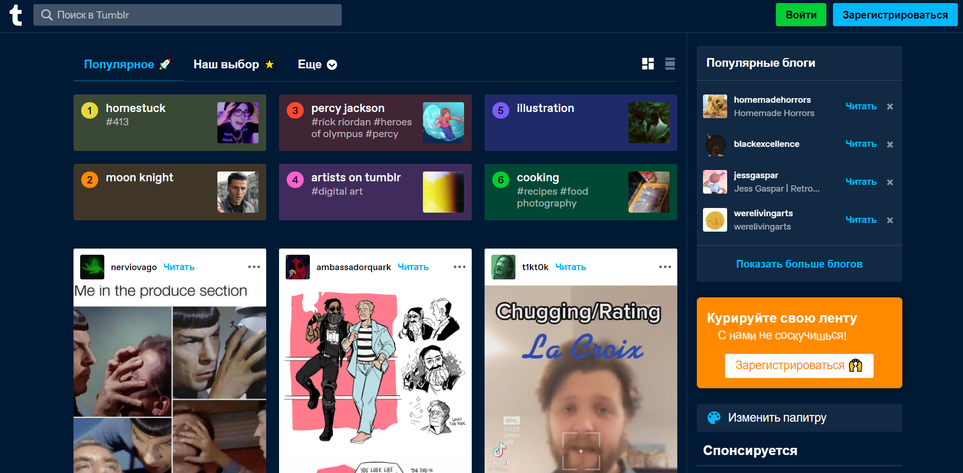Open the artists on tumblr trending card
963x473 pixels.
click(375, 192)
